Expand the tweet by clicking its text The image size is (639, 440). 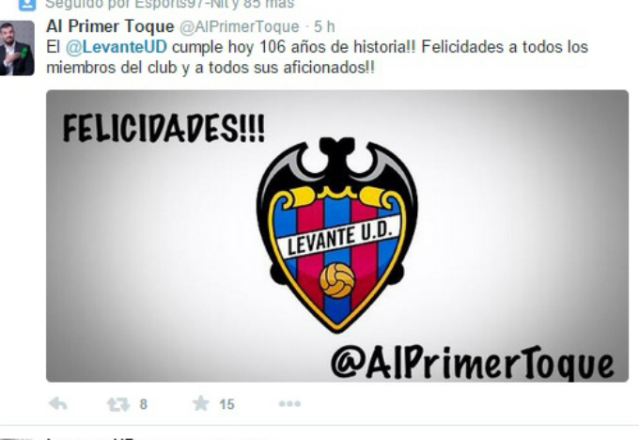click(x=317, y=57)
